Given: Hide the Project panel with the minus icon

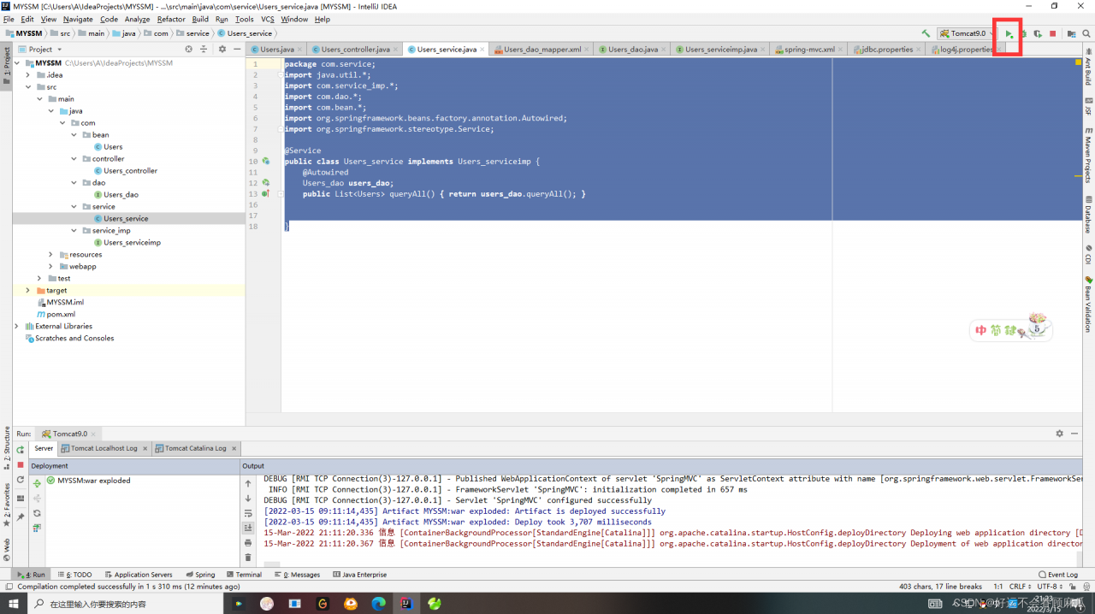Looking at the screenshot, I should 235,49.
